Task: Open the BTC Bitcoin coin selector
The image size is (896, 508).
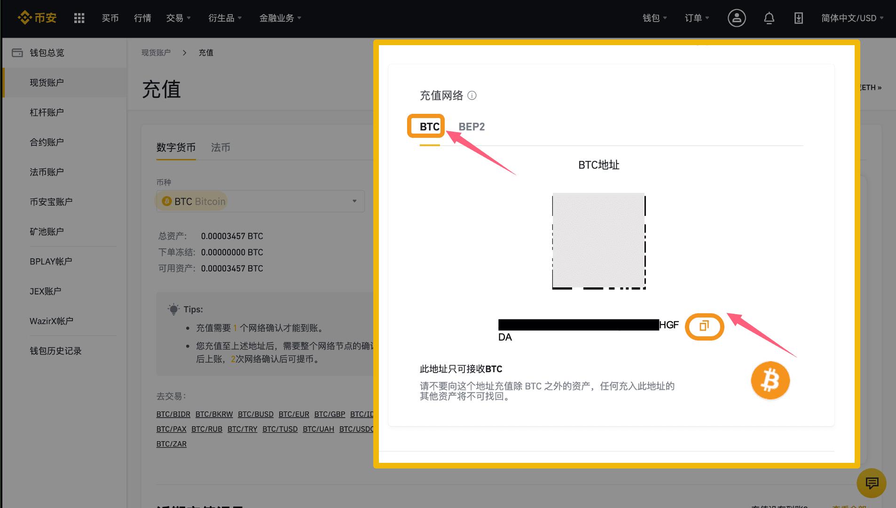Action: 260,201
